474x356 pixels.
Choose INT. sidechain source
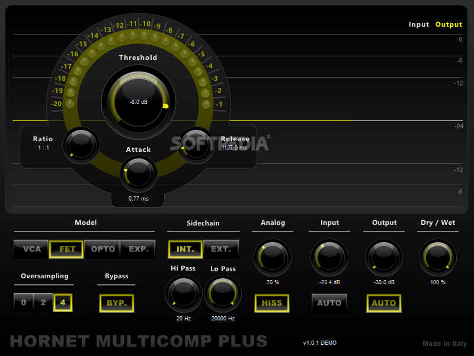point(185,249)
